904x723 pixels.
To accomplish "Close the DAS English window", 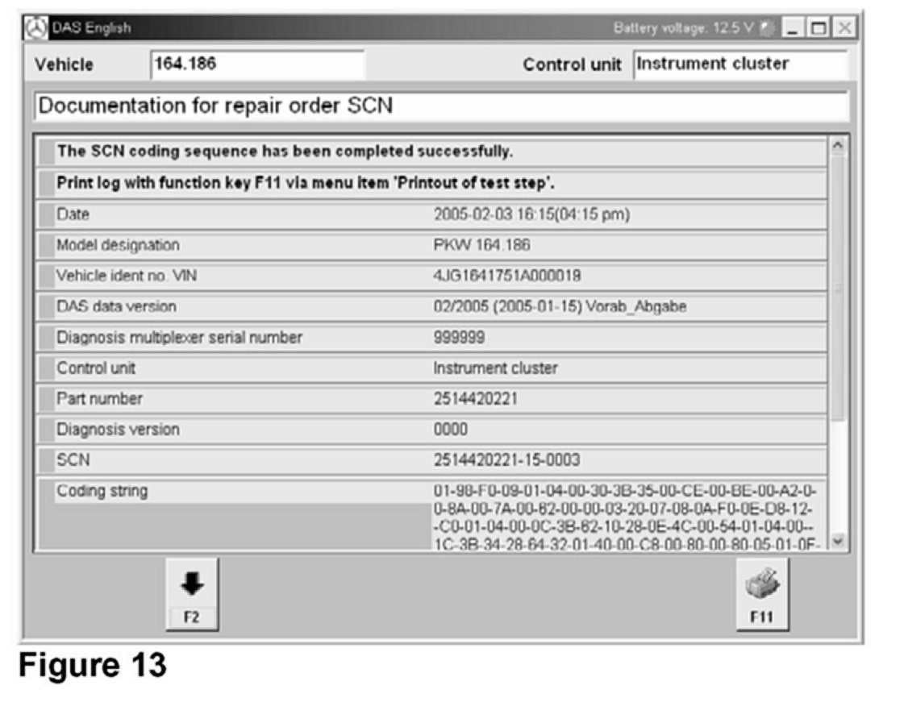I will 843,28.
